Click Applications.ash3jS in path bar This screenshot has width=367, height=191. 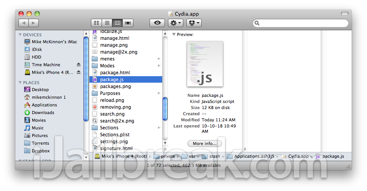click(250, 156)
